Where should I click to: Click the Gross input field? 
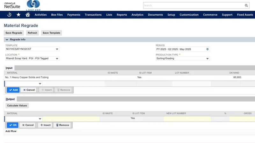click(242, 119)
